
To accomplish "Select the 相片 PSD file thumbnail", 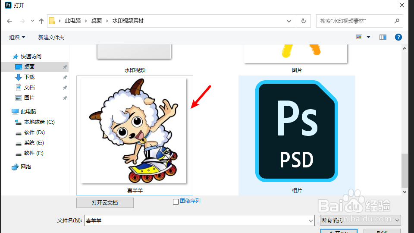I will (x=297, y=131).
